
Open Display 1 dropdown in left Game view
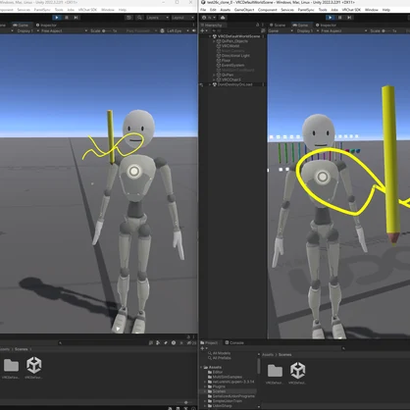coord(27,30)
